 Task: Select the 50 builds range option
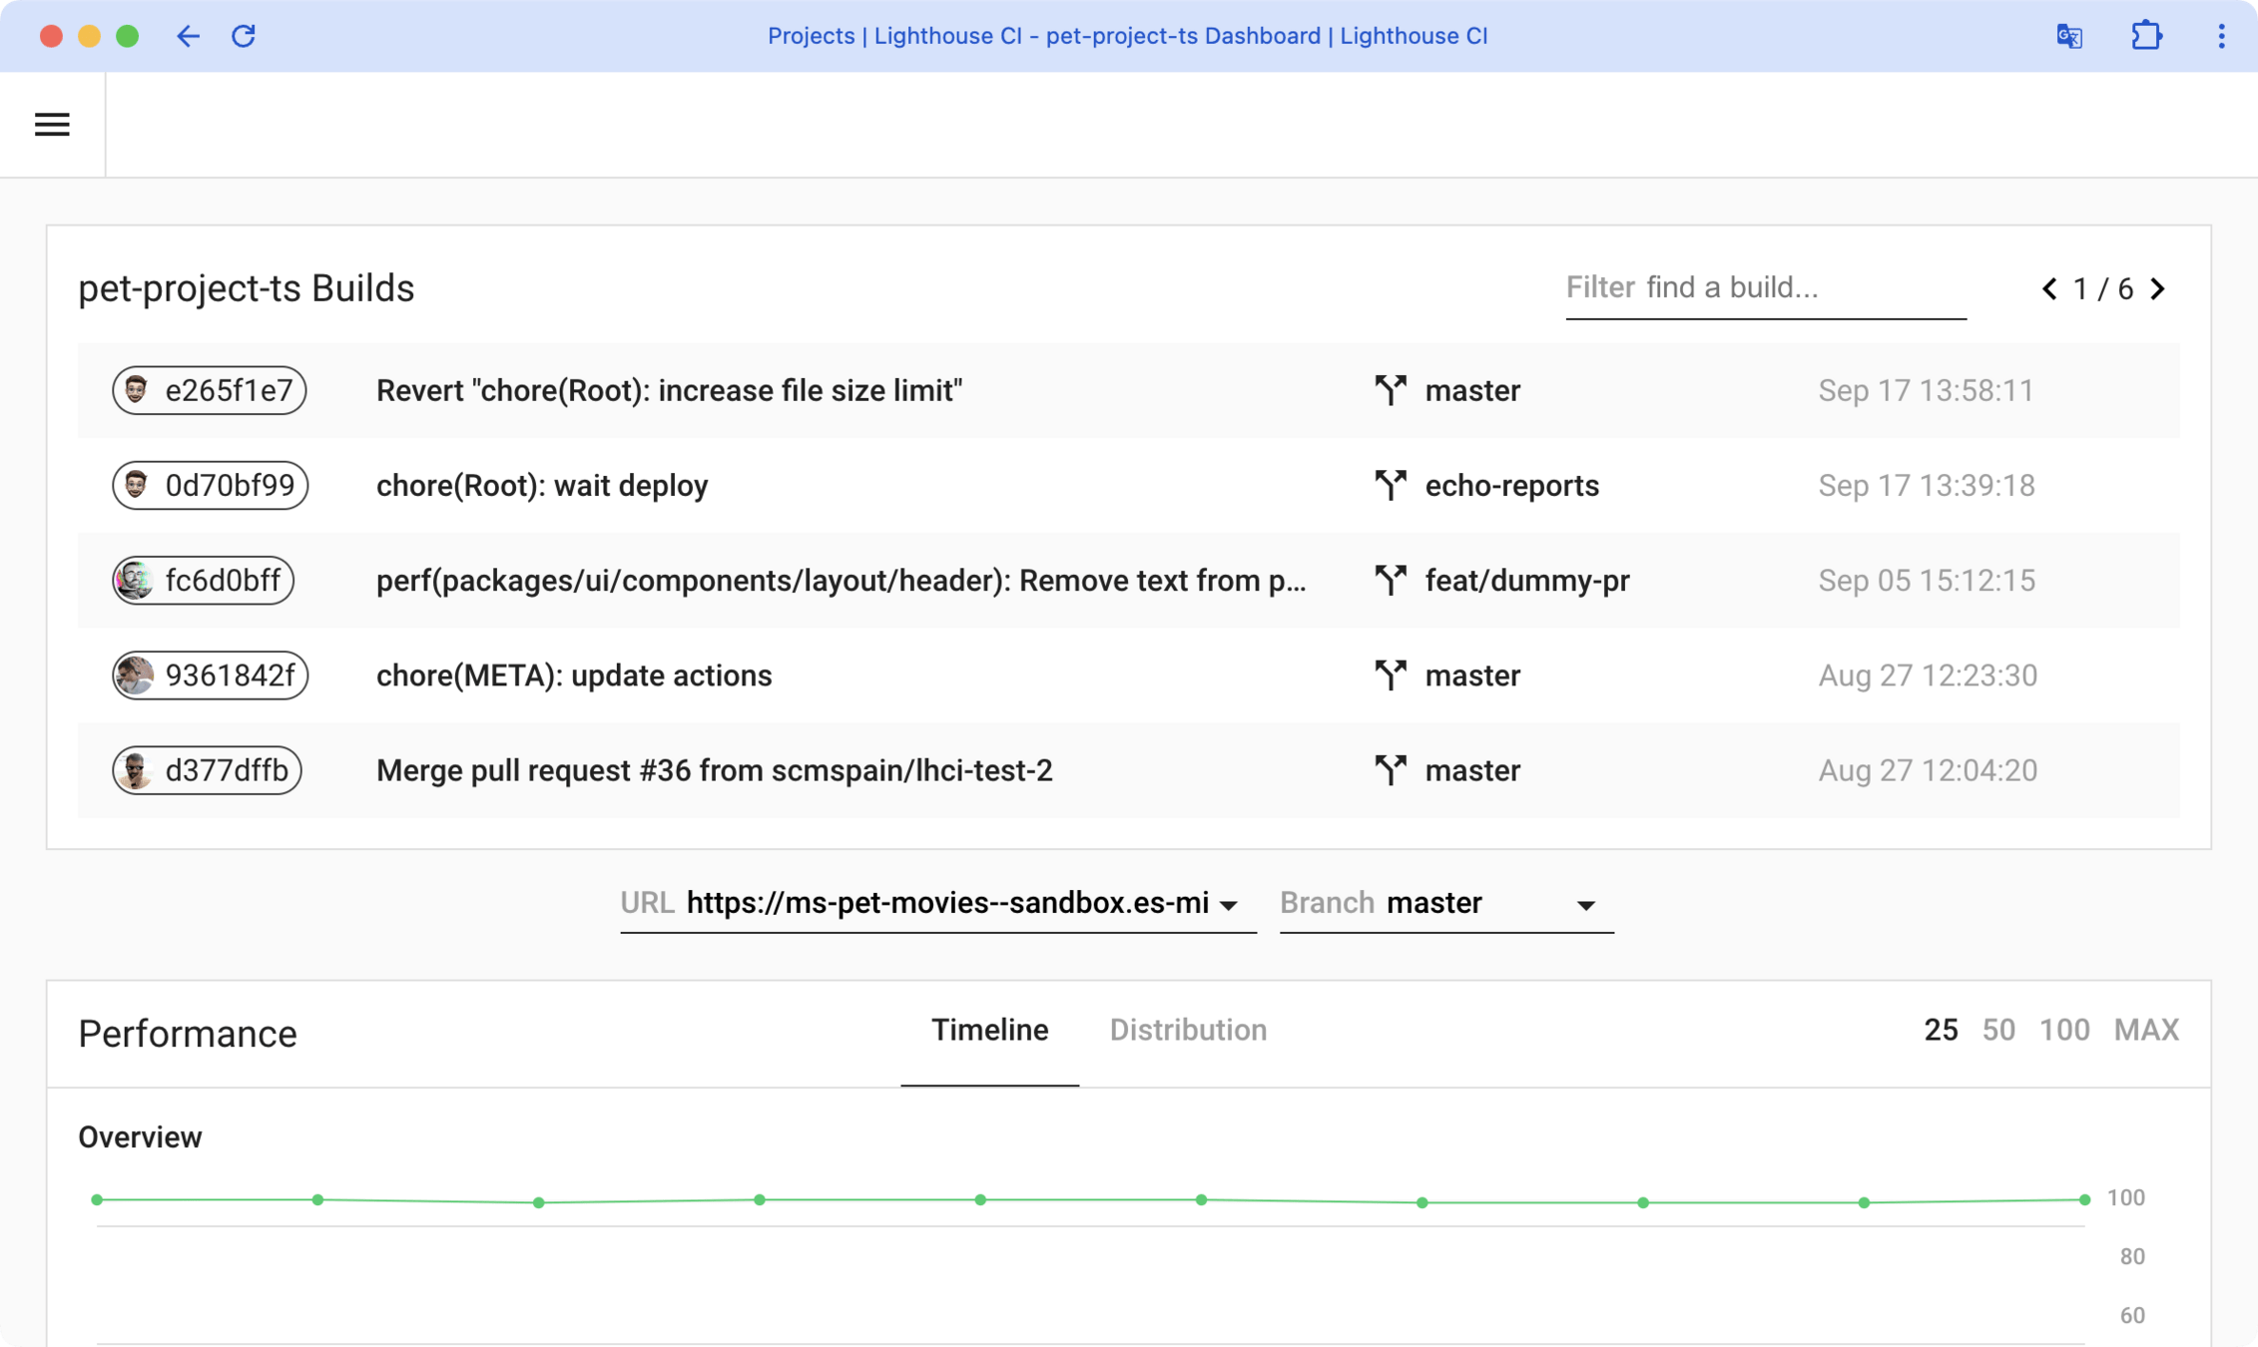(x=1998, y=1030)
